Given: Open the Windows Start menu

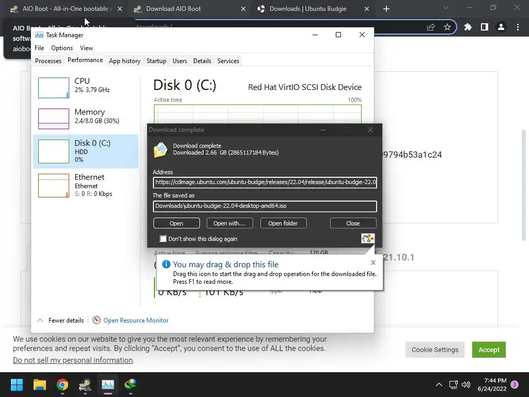Looking at the screenshot, I should [x=17, y=385].
